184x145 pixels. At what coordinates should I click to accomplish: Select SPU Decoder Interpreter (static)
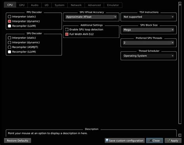coord(22,38)
